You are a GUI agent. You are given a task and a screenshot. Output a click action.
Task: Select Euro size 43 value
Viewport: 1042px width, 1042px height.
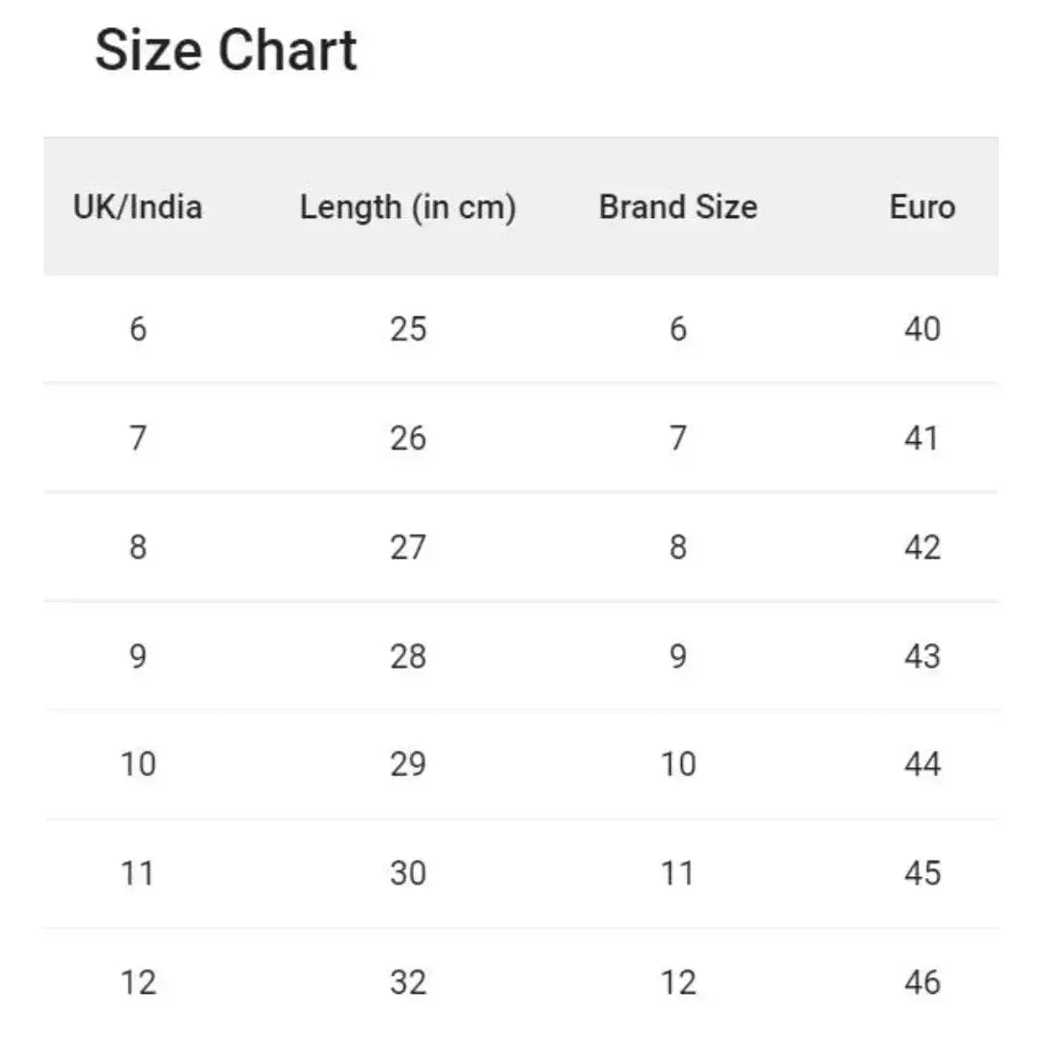pyautogui.click(x=921, y=656)
